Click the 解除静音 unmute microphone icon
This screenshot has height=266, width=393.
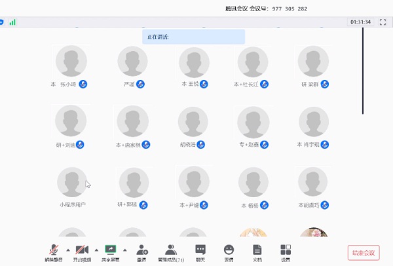[54, 250]
